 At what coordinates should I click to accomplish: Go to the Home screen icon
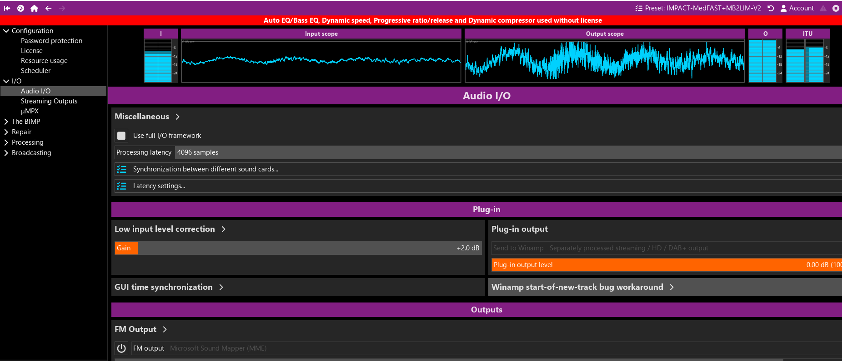[x=34, y=8]
